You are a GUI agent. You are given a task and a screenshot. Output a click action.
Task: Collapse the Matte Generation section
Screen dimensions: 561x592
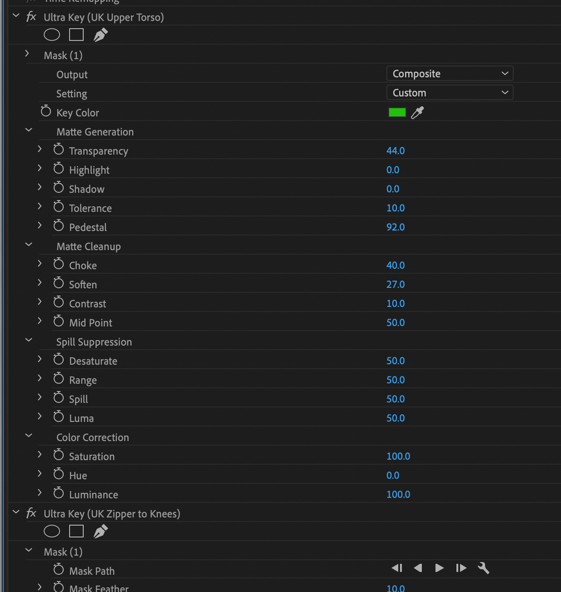click(x=28, y=131)
